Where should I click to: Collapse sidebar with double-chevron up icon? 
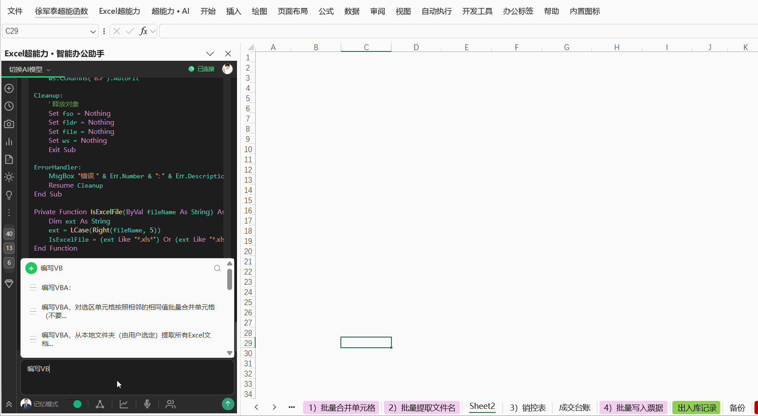(x=9, y=404)
